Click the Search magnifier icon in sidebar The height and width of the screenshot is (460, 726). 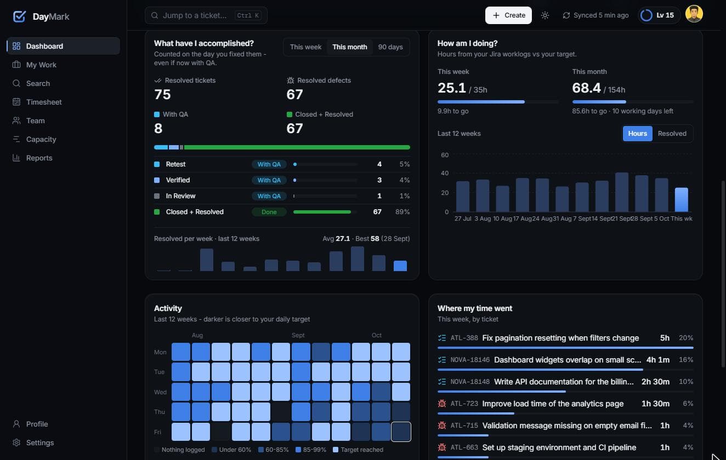coord(16,83)
